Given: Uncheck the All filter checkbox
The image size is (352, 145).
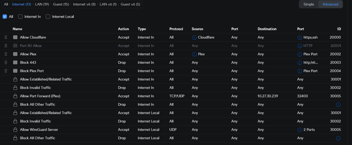Looking at the screenshot, I should click(x=5, y=17).
